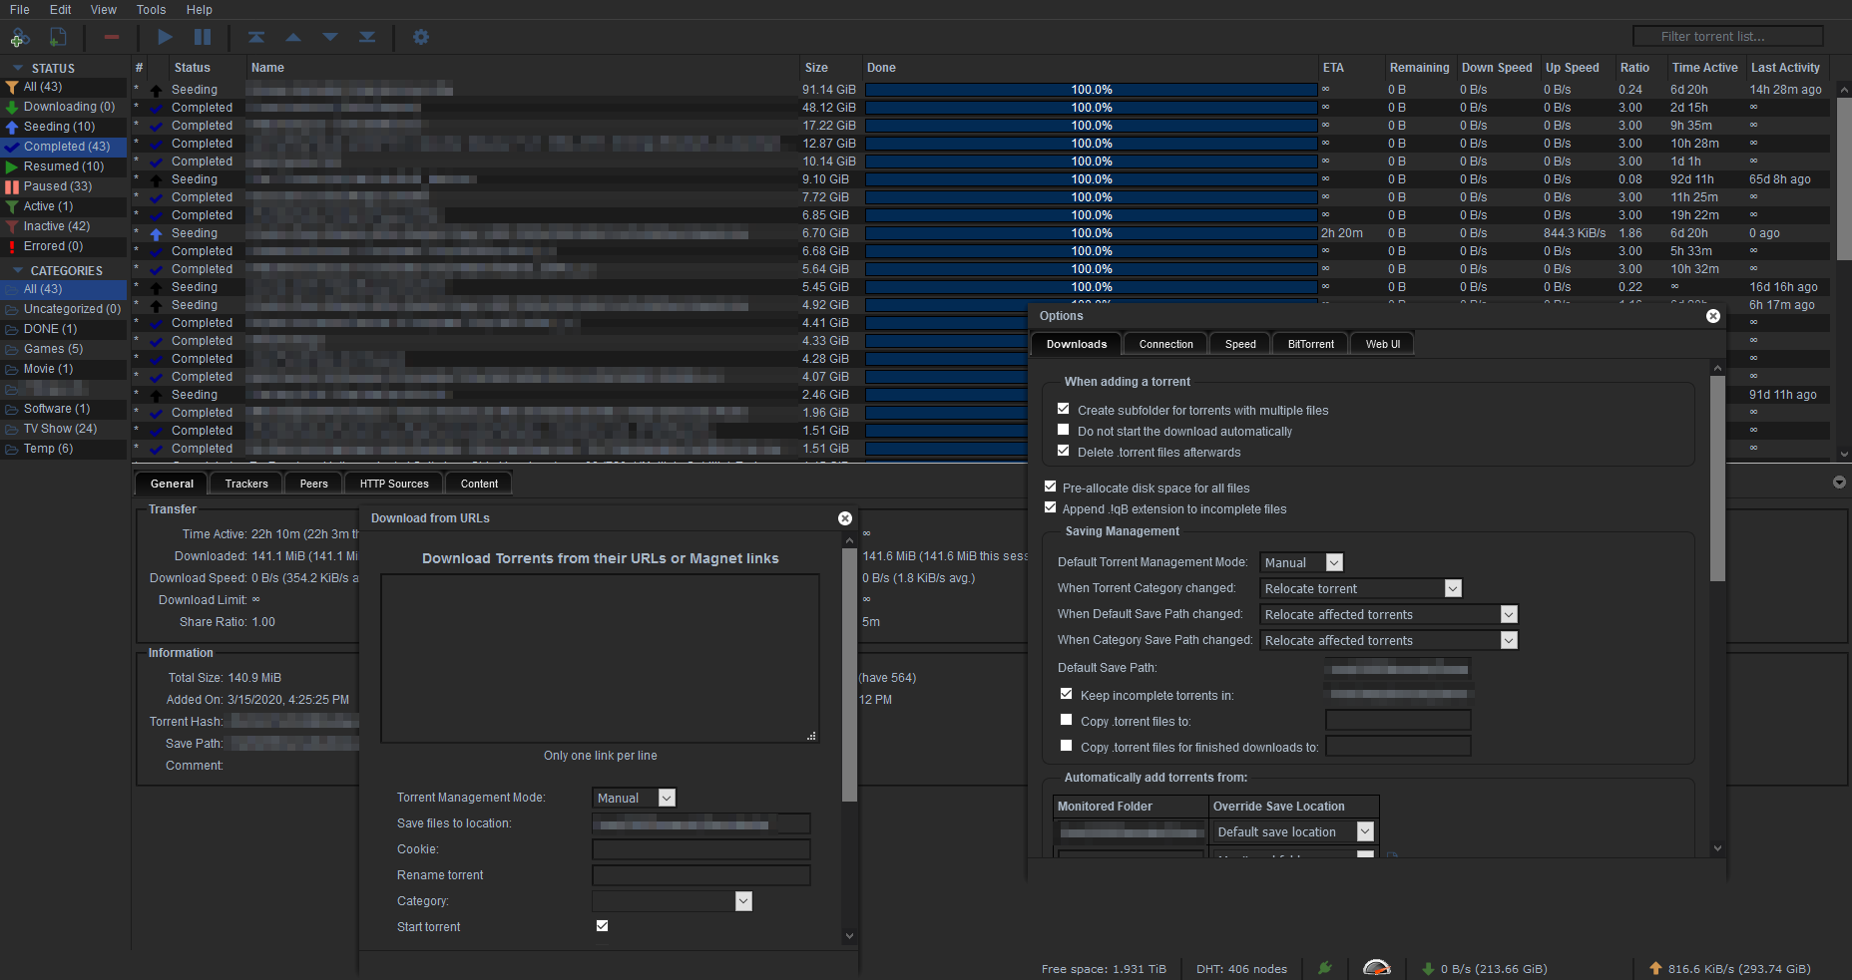Open 'When Default Save Path changed' dropdown
1852x980 pixels.
tap(1509, 613)
